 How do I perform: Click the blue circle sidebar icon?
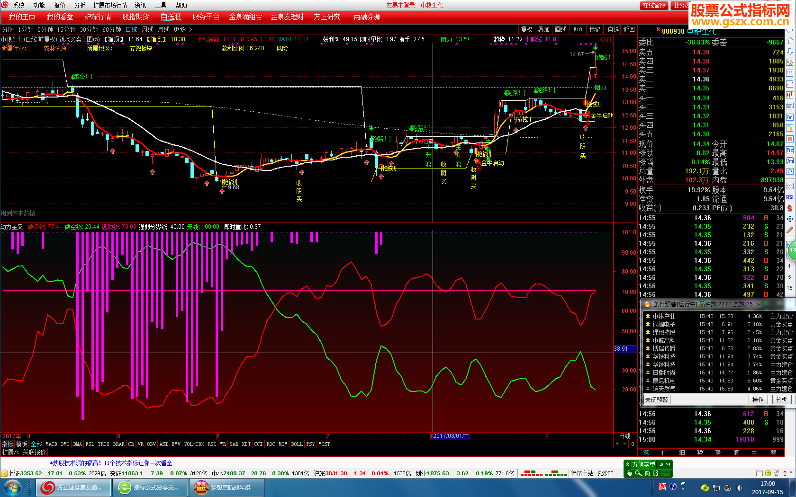pos(790,171)
